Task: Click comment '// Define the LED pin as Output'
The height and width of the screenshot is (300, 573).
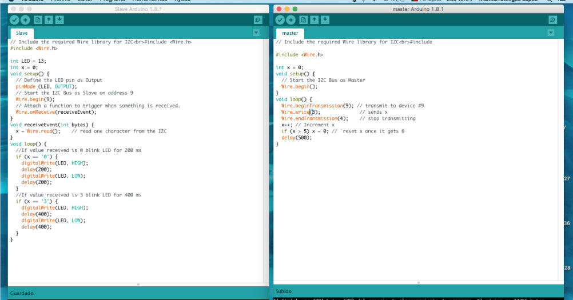Action: (59, 81)
